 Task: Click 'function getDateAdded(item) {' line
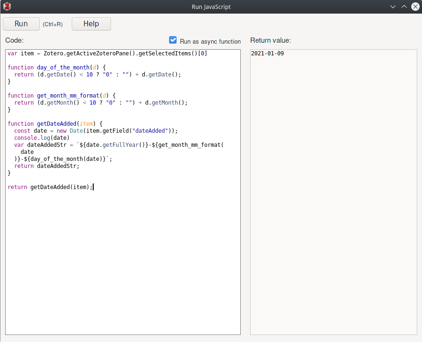pos(55,124)
